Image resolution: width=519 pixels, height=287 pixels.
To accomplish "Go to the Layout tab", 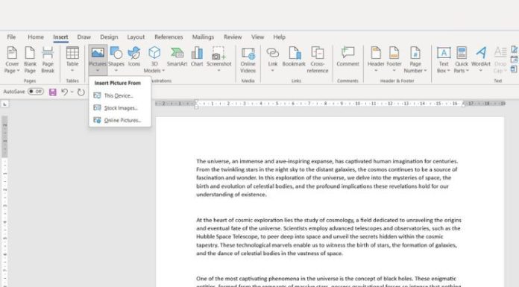I will pos(136,37).
